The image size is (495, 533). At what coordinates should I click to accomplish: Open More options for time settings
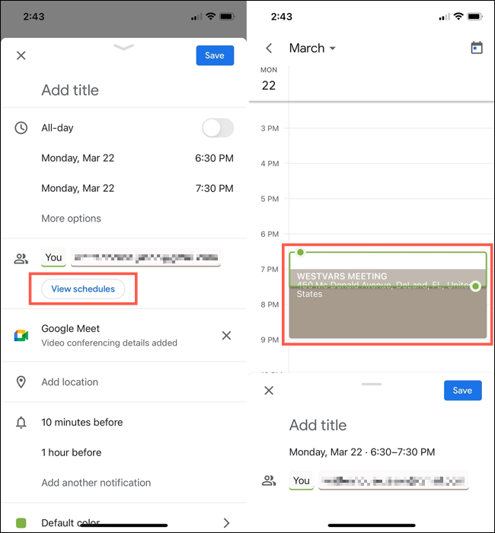click(x=71, y=219)
